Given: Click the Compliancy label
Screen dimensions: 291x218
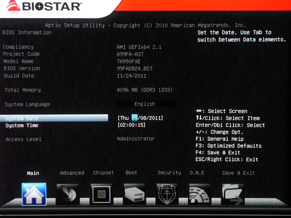Looking at the screenshot, I should pos(18,47).
